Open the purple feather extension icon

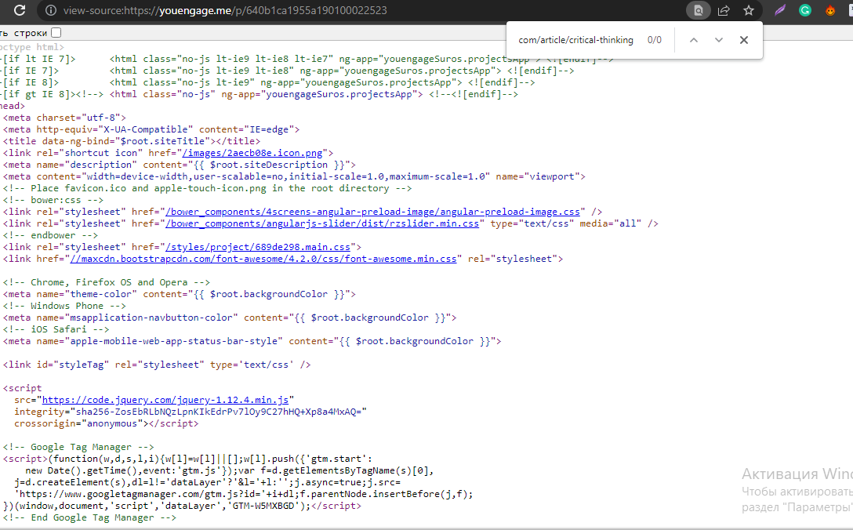(780, 10)
